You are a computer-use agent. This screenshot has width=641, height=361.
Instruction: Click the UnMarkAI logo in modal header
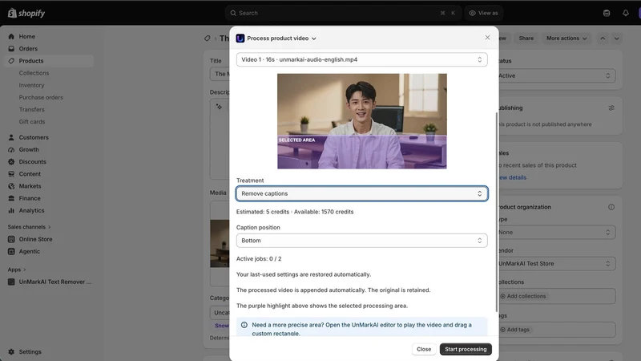click(240, 38)
